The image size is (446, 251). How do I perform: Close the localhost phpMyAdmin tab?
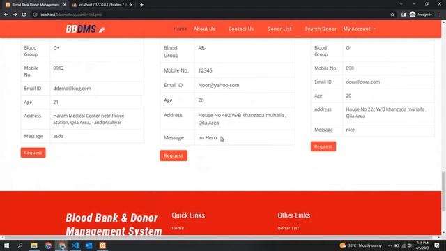131,5
